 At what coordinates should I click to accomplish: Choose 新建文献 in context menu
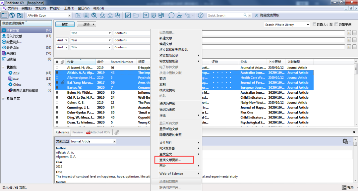pos(166,38)
